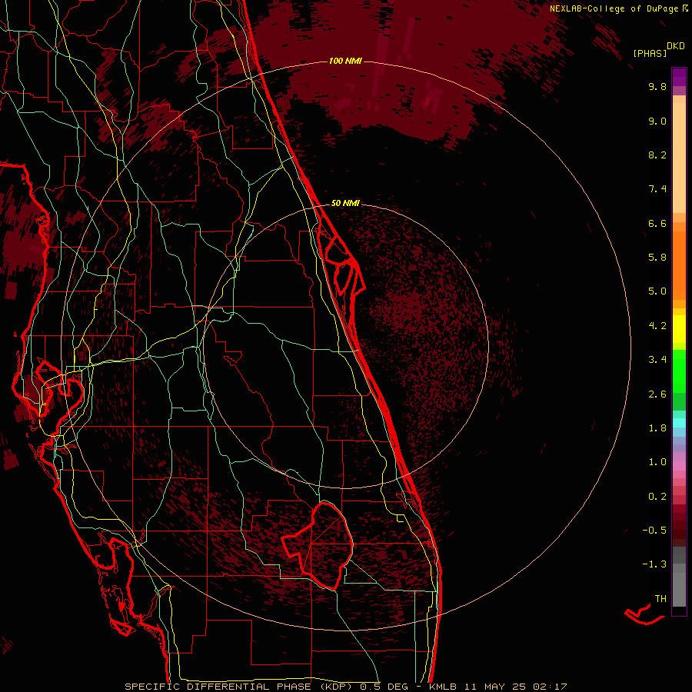Click the purple swatch atop color bar
This screenshot has height=692, width=692.
[x=679, y=77]
